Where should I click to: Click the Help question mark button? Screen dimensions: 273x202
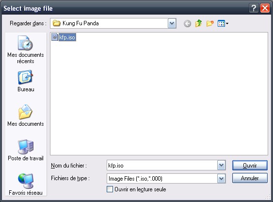point(254,8)
